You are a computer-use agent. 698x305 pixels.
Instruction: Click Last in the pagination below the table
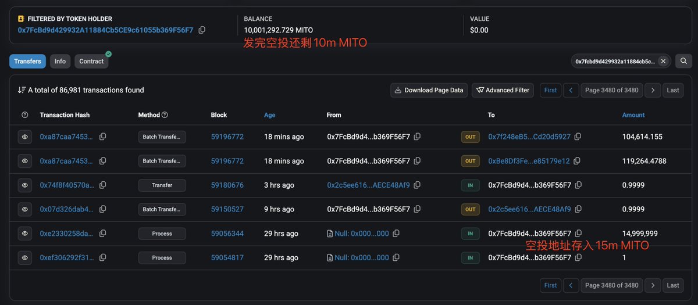[673, 285]
